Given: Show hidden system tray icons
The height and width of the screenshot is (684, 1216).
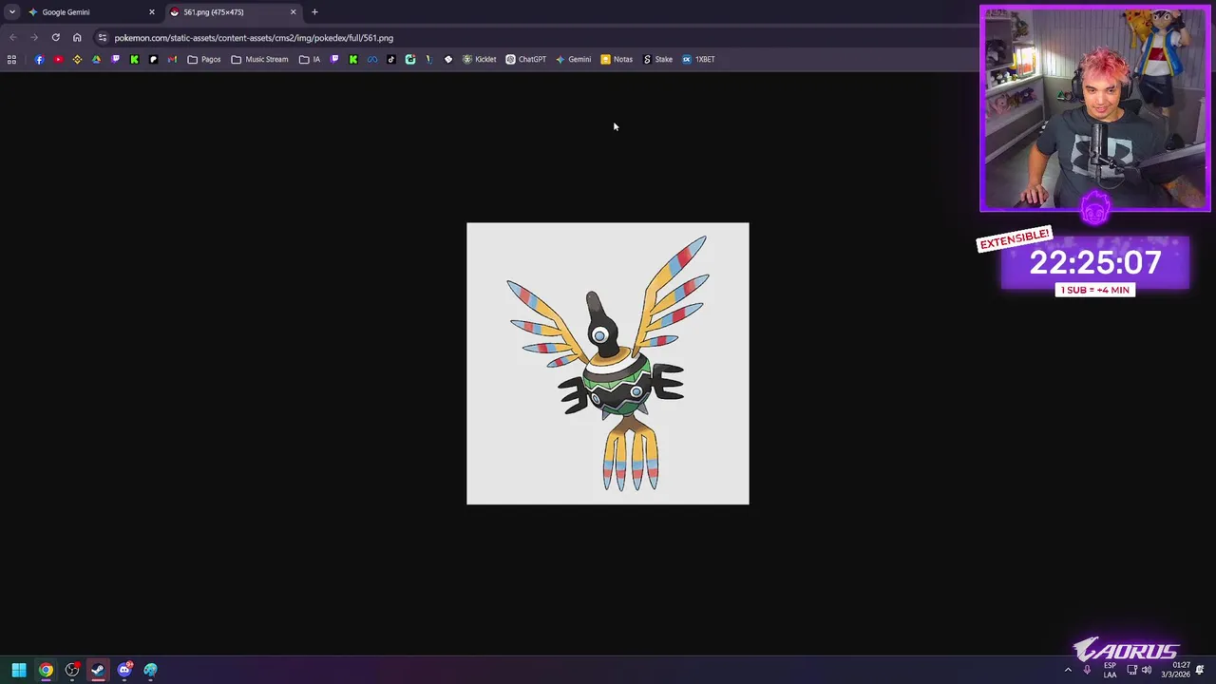Looking at the screenshot, I should pyautogui.click(x=1068, y=670).
